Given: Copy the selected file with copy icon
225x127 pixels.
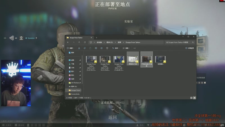Looking at the screenshot, I should tap(85, 48).
